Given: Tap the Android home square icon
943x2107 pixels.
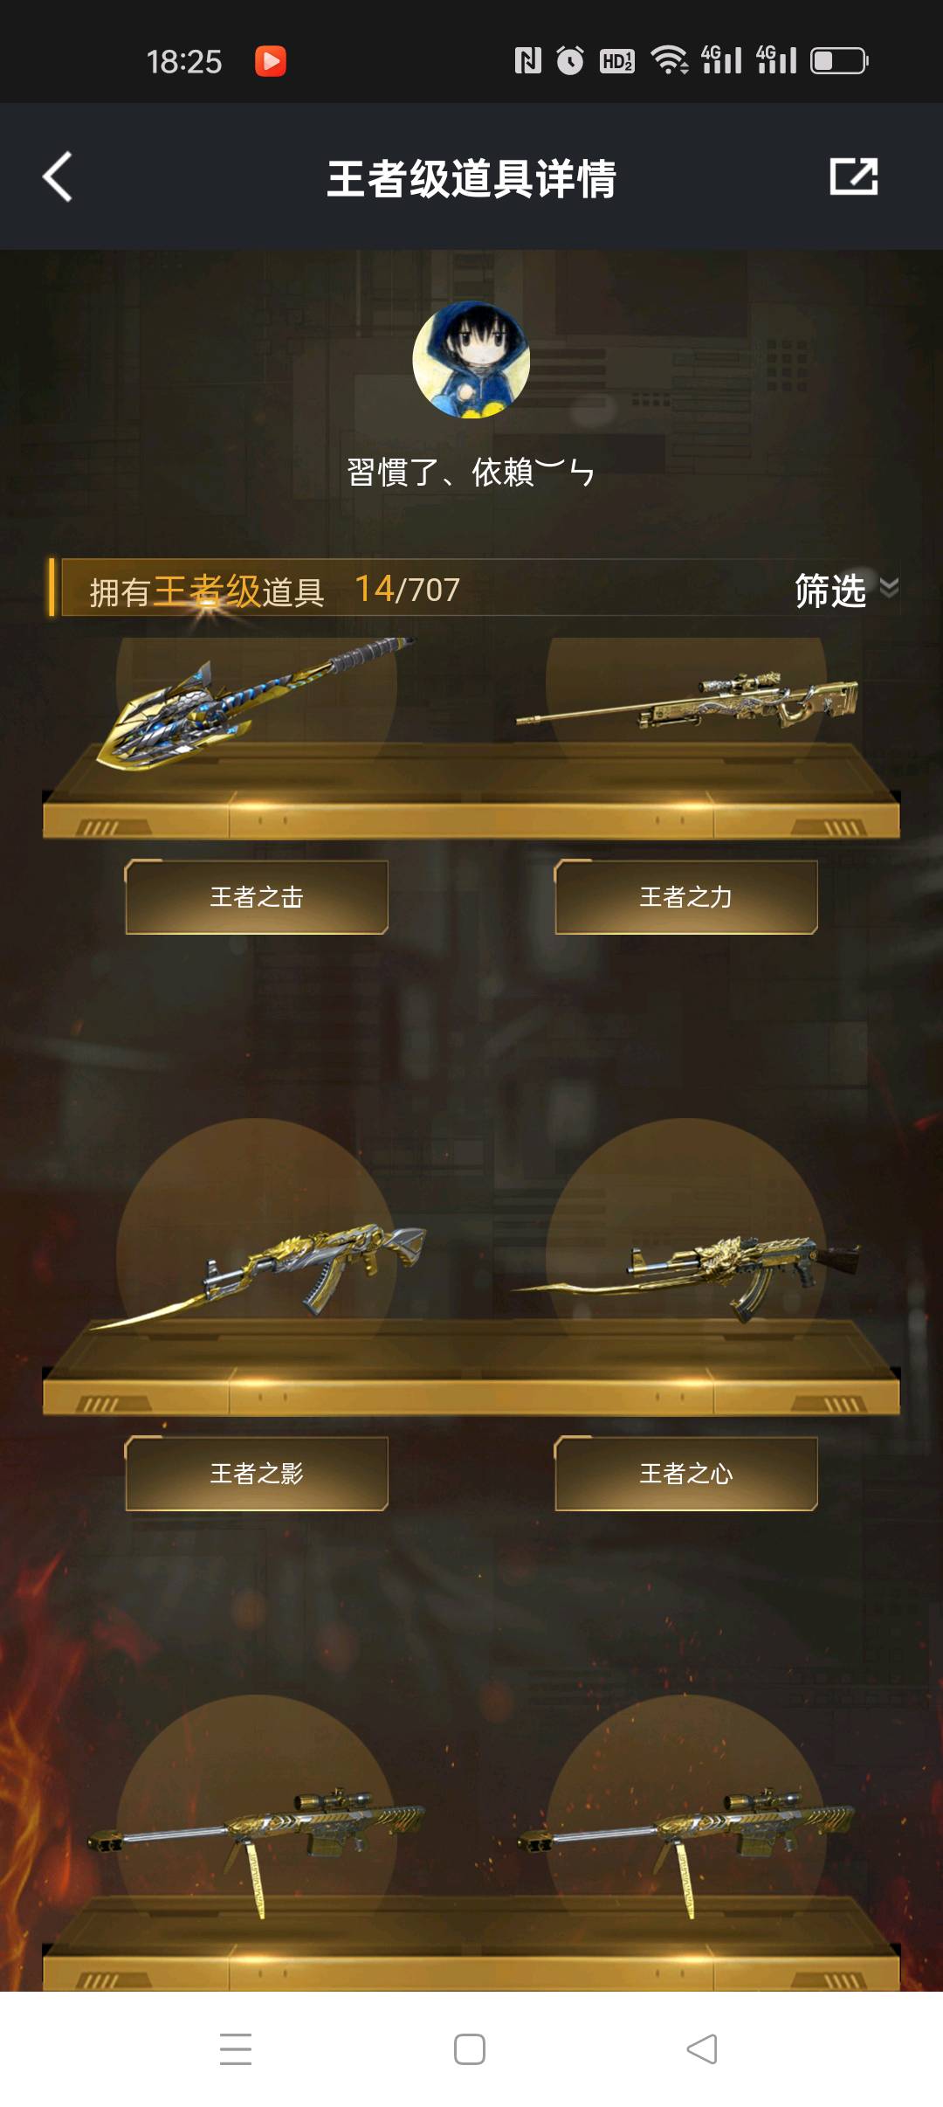Looking at the screenshot, I should click(470, 2049).
